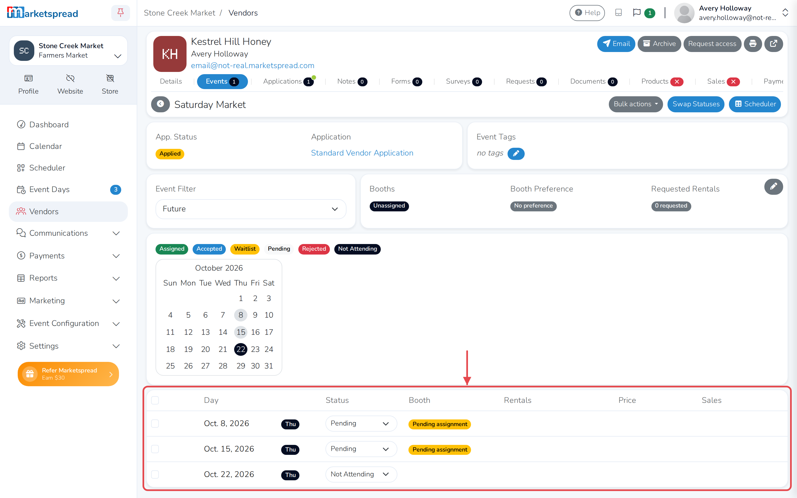Screen dimensions: 797x498
Task: Open status dropdown for Oct. 8, 2026
Action: (x=361, y=424)
